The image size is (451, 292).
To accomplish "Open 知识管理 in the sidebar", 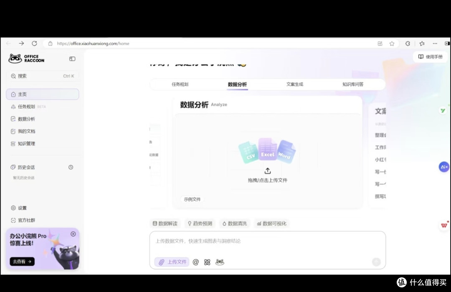I will [23, 143].
